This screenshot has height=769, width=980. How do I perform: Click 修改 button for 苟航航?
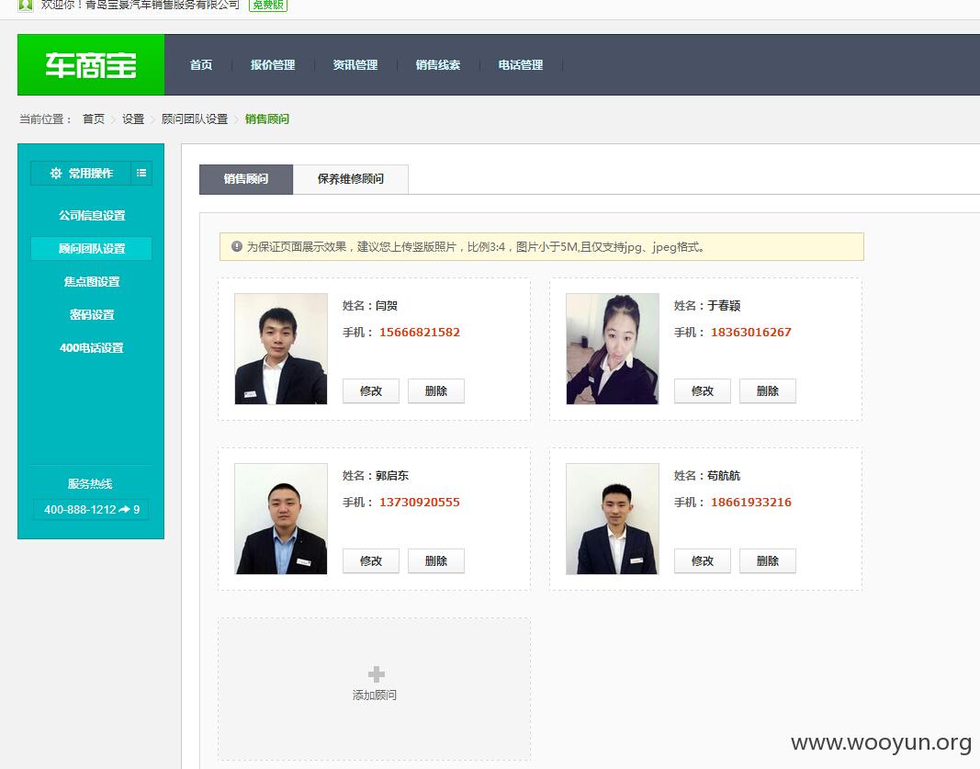coord(703,560)
